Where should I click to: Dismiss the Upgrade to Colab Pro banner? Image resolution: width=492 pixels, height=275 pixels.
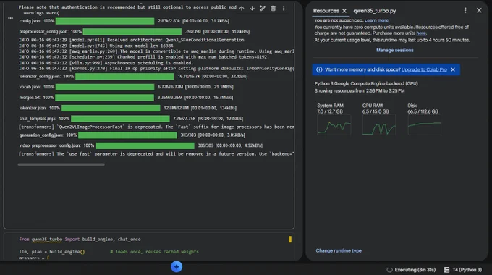click(453, 69)
